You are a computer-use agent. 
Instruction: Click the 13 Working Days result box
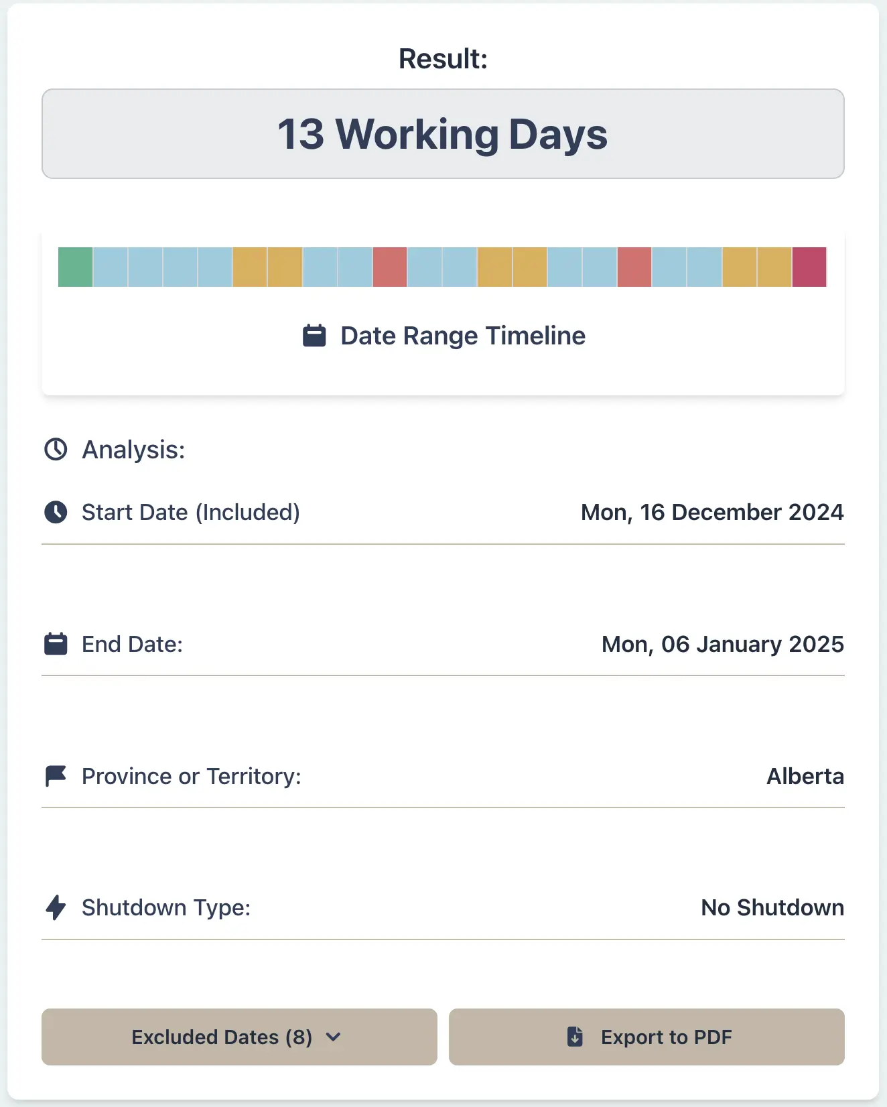pyautogui.click(x=443, y=133)
